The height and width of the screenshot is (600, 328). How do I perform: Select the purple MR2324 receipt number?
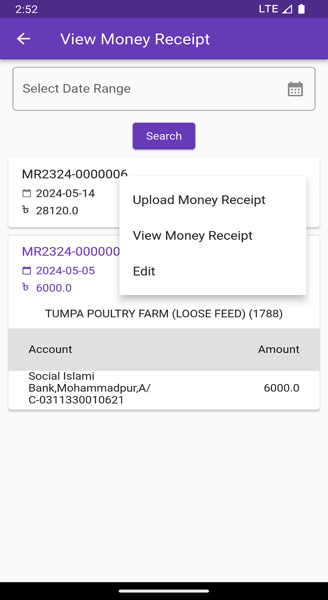coord(71,252)
